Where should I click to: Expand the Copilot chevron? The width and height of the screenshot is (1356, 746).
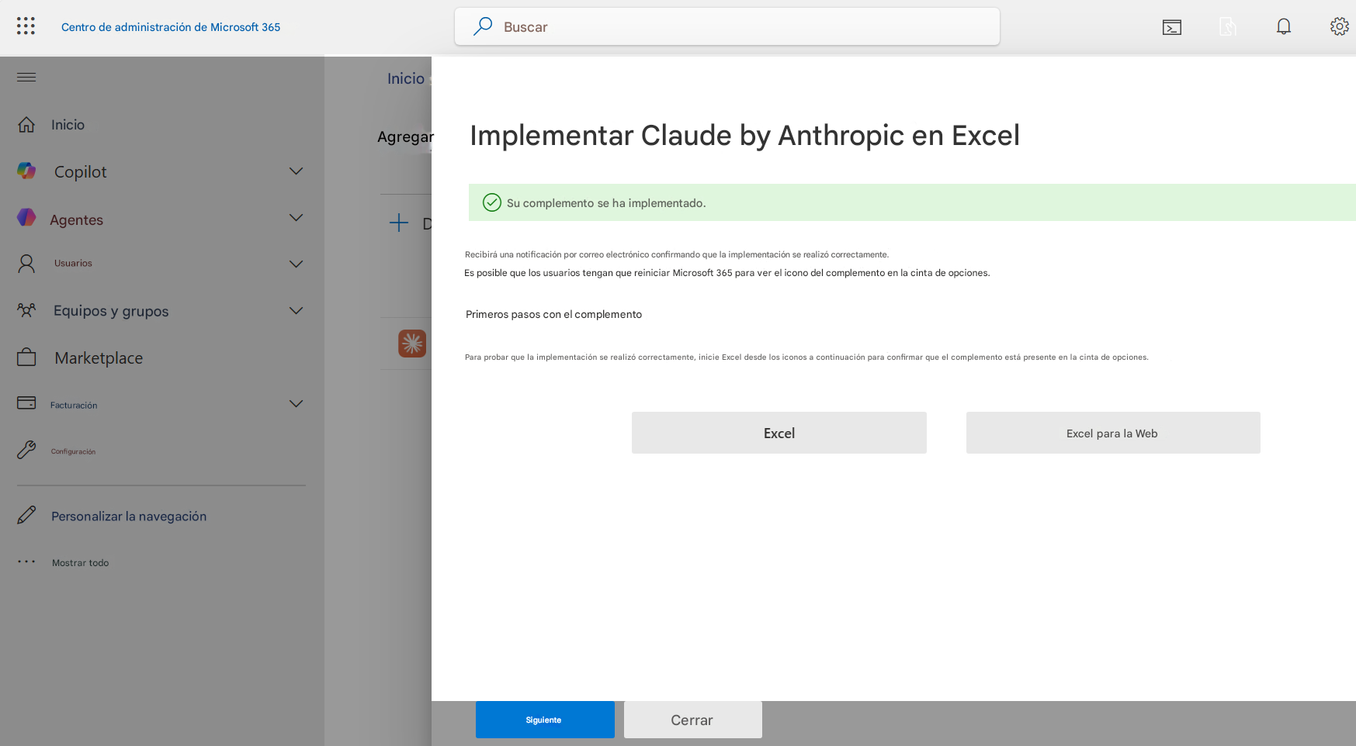[x=296, y=171]
